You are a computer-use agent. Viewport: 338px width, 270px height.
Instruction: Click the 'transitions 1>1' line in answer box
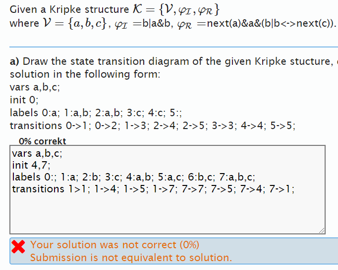[153, 189]
